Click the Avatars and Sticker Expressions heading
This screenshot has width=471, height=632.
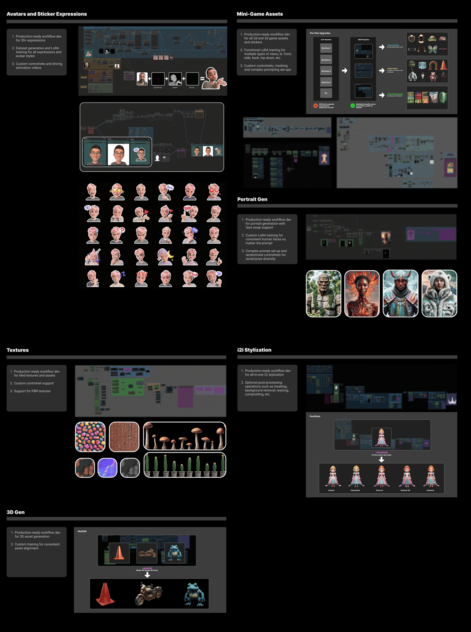click(47, 14)
